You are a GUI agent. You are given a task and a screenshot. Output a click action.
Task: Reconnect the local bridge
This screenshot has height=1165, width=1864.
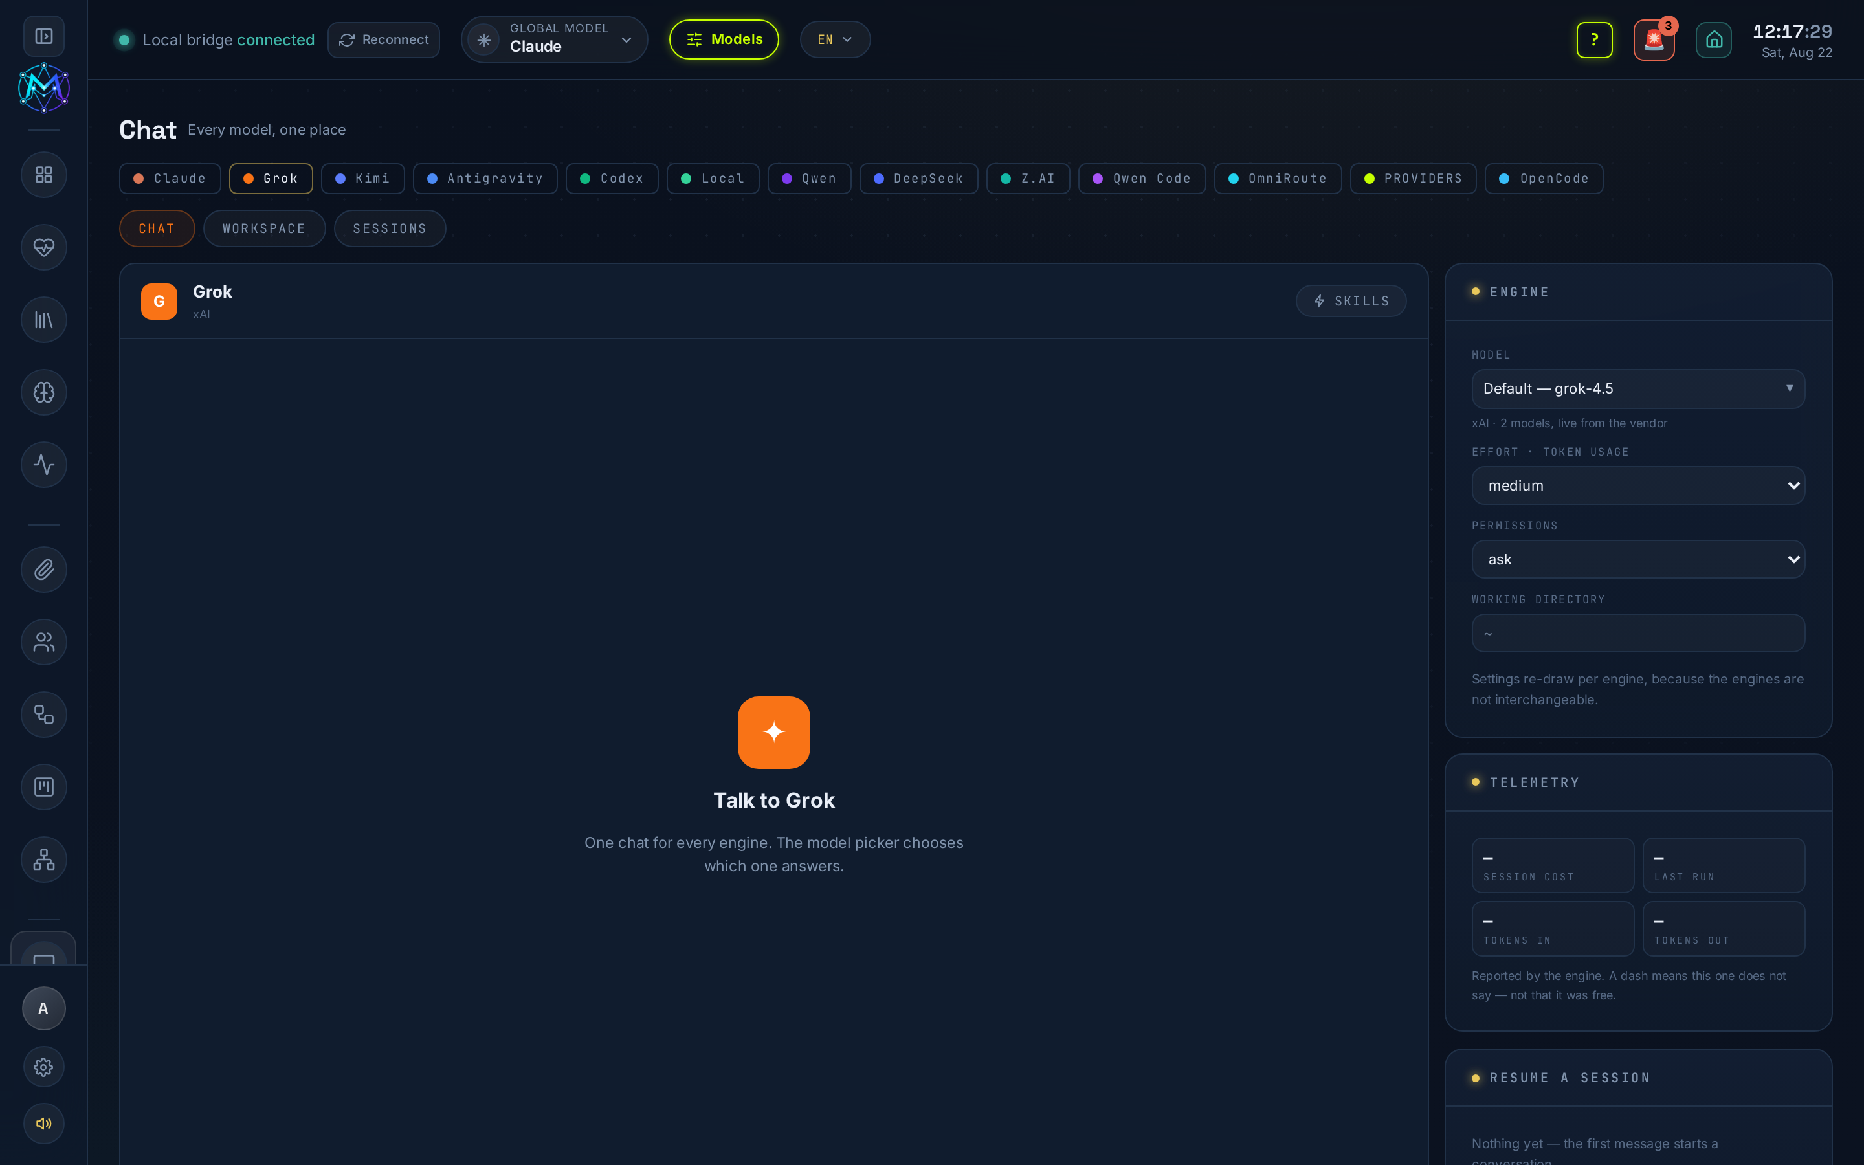384,39
